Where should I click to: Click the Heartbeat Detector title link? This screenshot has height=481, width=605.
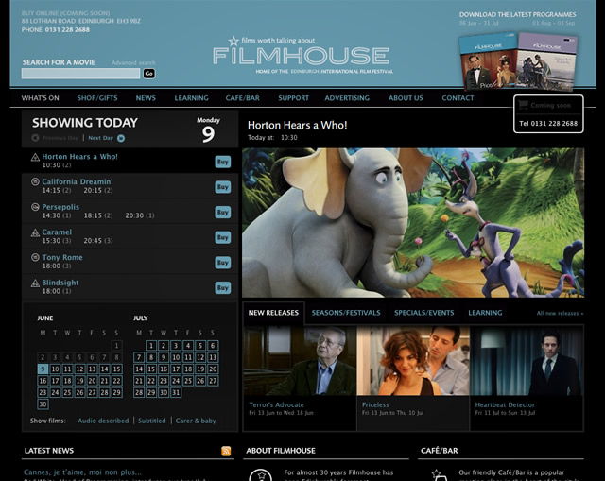tap(505, 405)
